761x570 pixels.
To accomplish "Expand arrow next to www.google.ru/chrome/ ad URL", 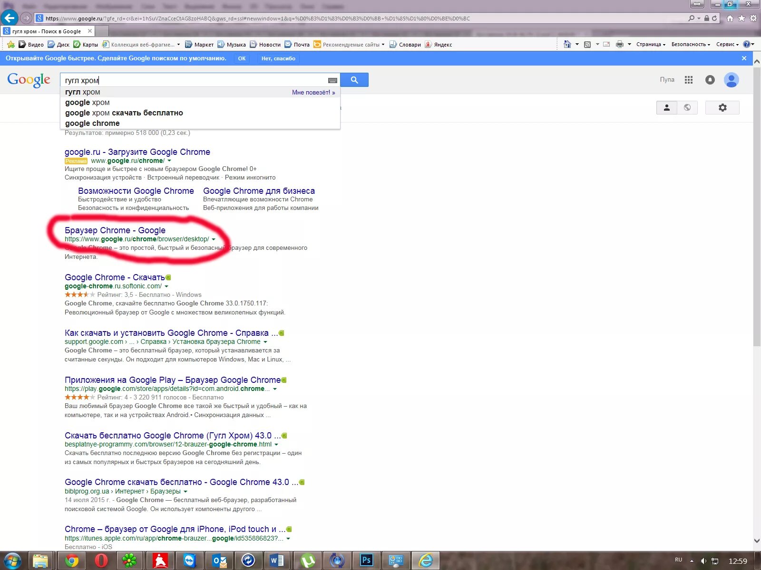I will [169, 161].
